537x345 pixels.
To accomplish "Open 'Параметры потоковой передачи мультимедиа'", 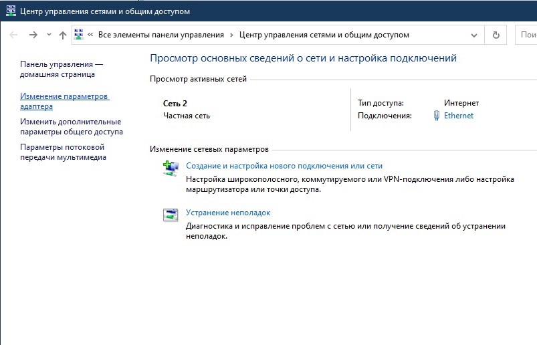I will [63, 152].
